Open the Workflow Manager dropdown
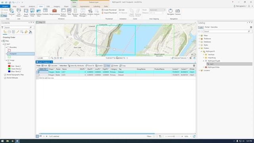Screen dimensions: 254x143 click(83, 13)
